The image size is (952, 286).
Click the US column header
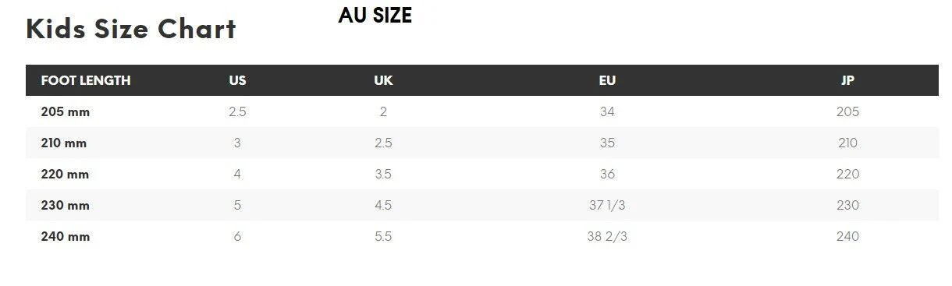coord(237,80)
